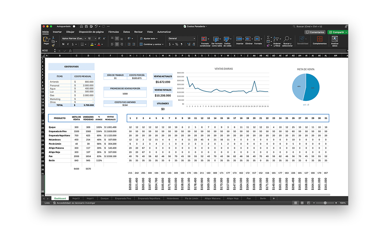Expand the Combinar y centrar dropdown arrow
Screen dimensions: 389x229
163,44
